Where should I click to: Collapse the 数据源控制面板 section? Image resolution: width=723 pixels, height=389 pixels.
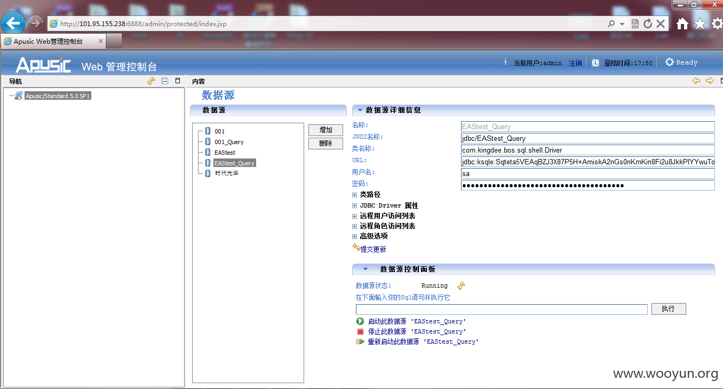tap(366, 269)
